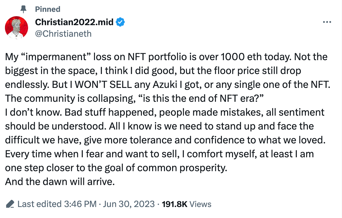
Task: Click the line "And the dawn will arrive."
Action: [x=60, y=182]
